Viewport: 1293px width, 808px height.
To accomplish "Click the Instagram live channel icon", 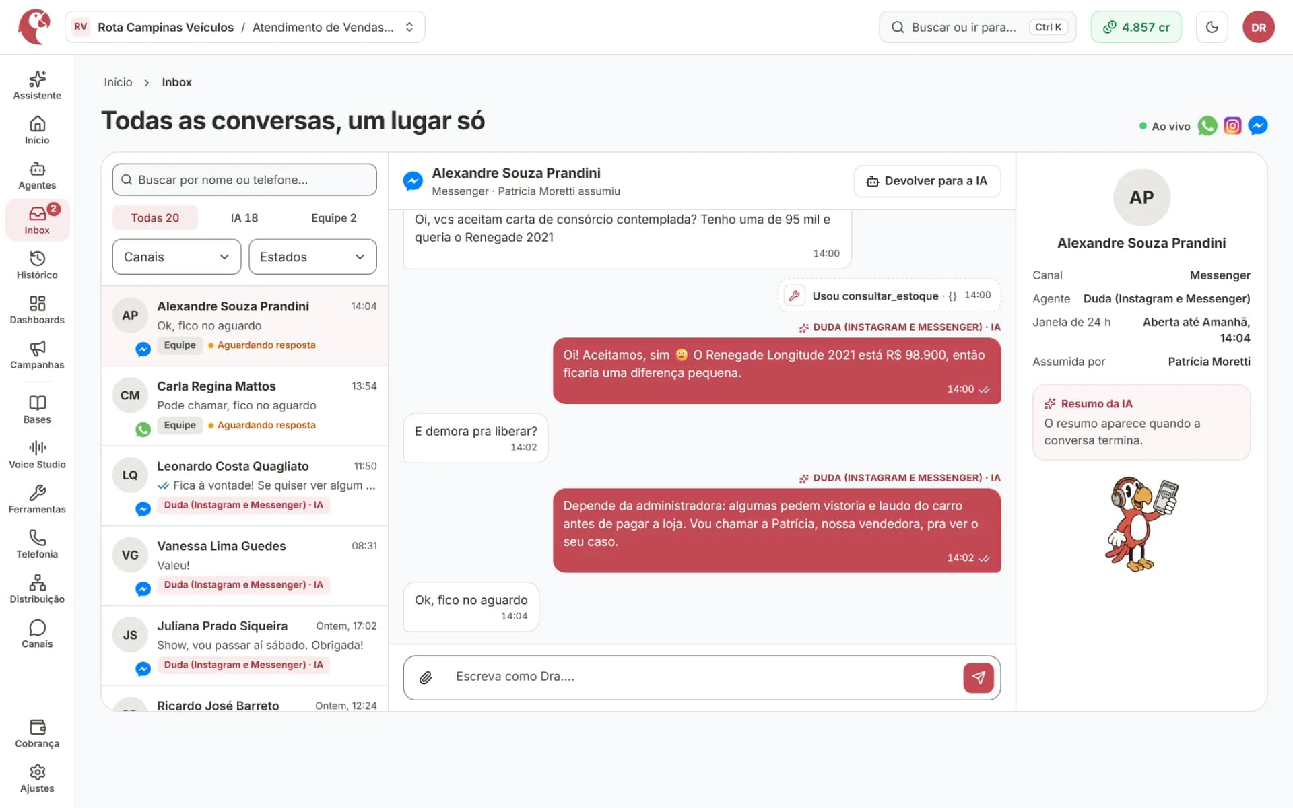I will point(1232,126).
